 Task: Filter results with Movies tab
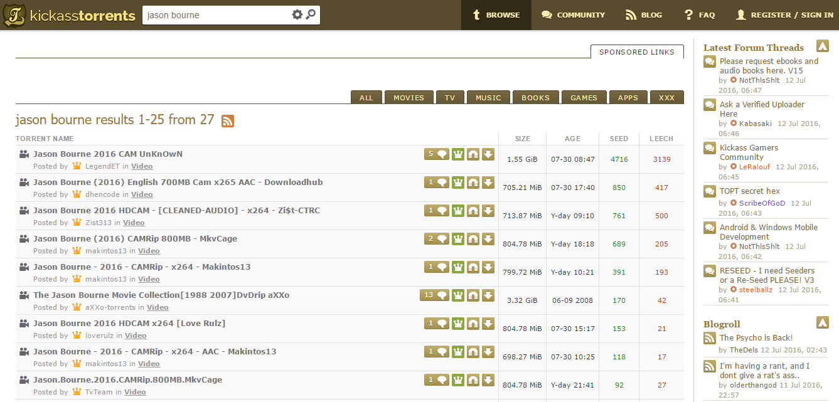pos(409,98)
